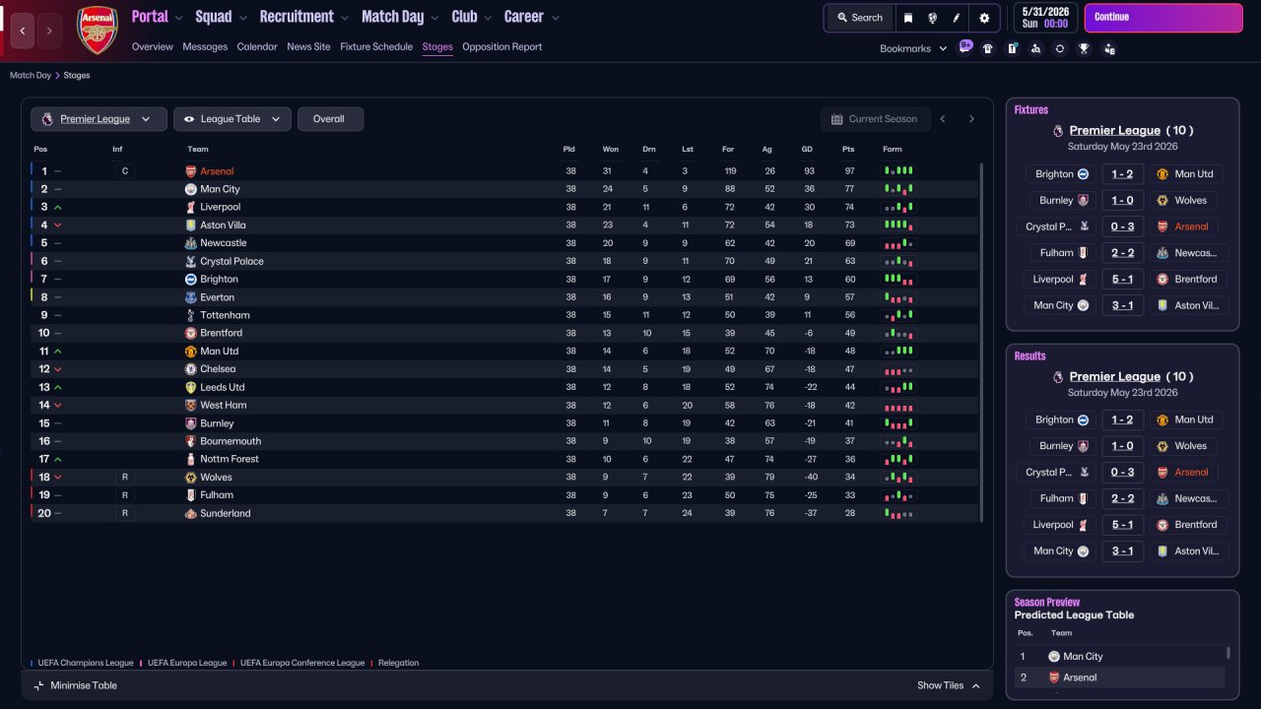Open Premier League link in Fixtures panel
Screen dimensions: 1261x709
(1115, 130)
